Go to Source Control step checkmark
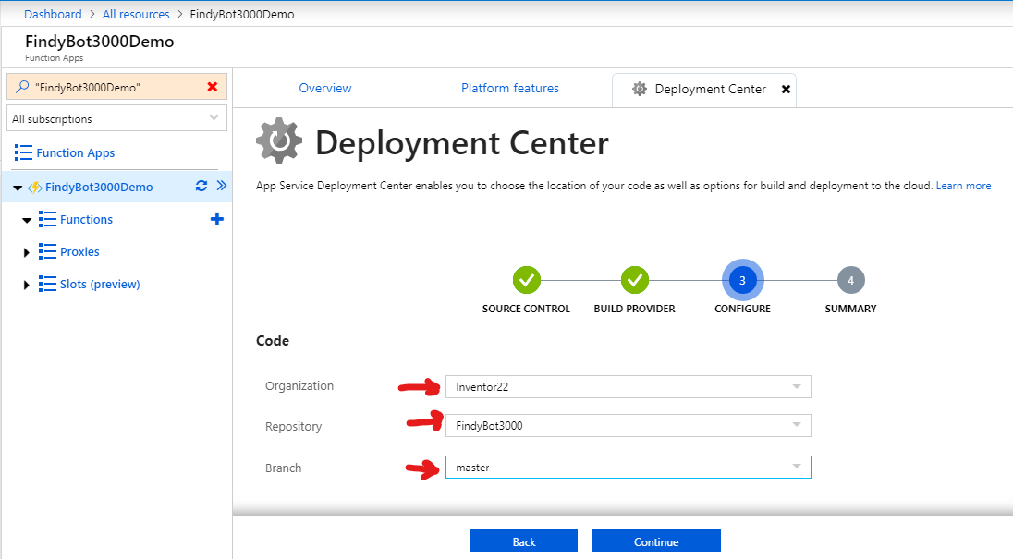The image size is (1013, 559). coord(527,280)
